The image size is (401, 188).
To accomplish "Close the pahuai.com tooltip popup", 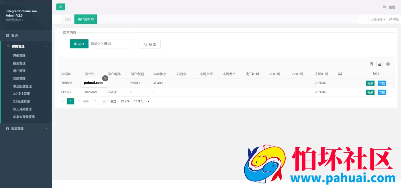I will click(x=105, y=78).
